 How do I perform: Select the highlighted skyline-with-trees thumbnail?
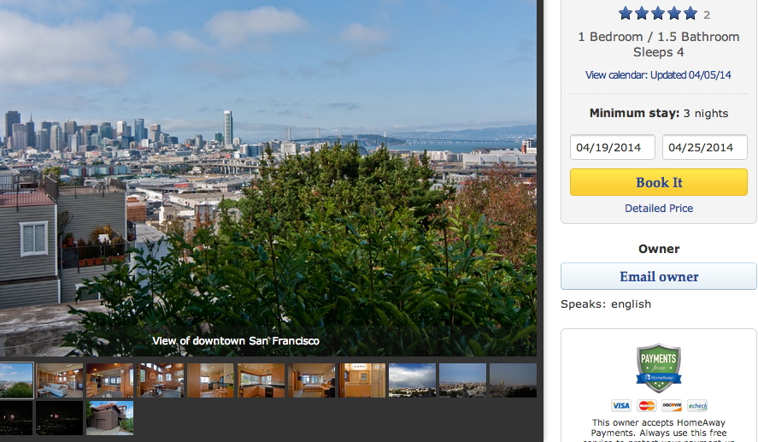point(16,380)
